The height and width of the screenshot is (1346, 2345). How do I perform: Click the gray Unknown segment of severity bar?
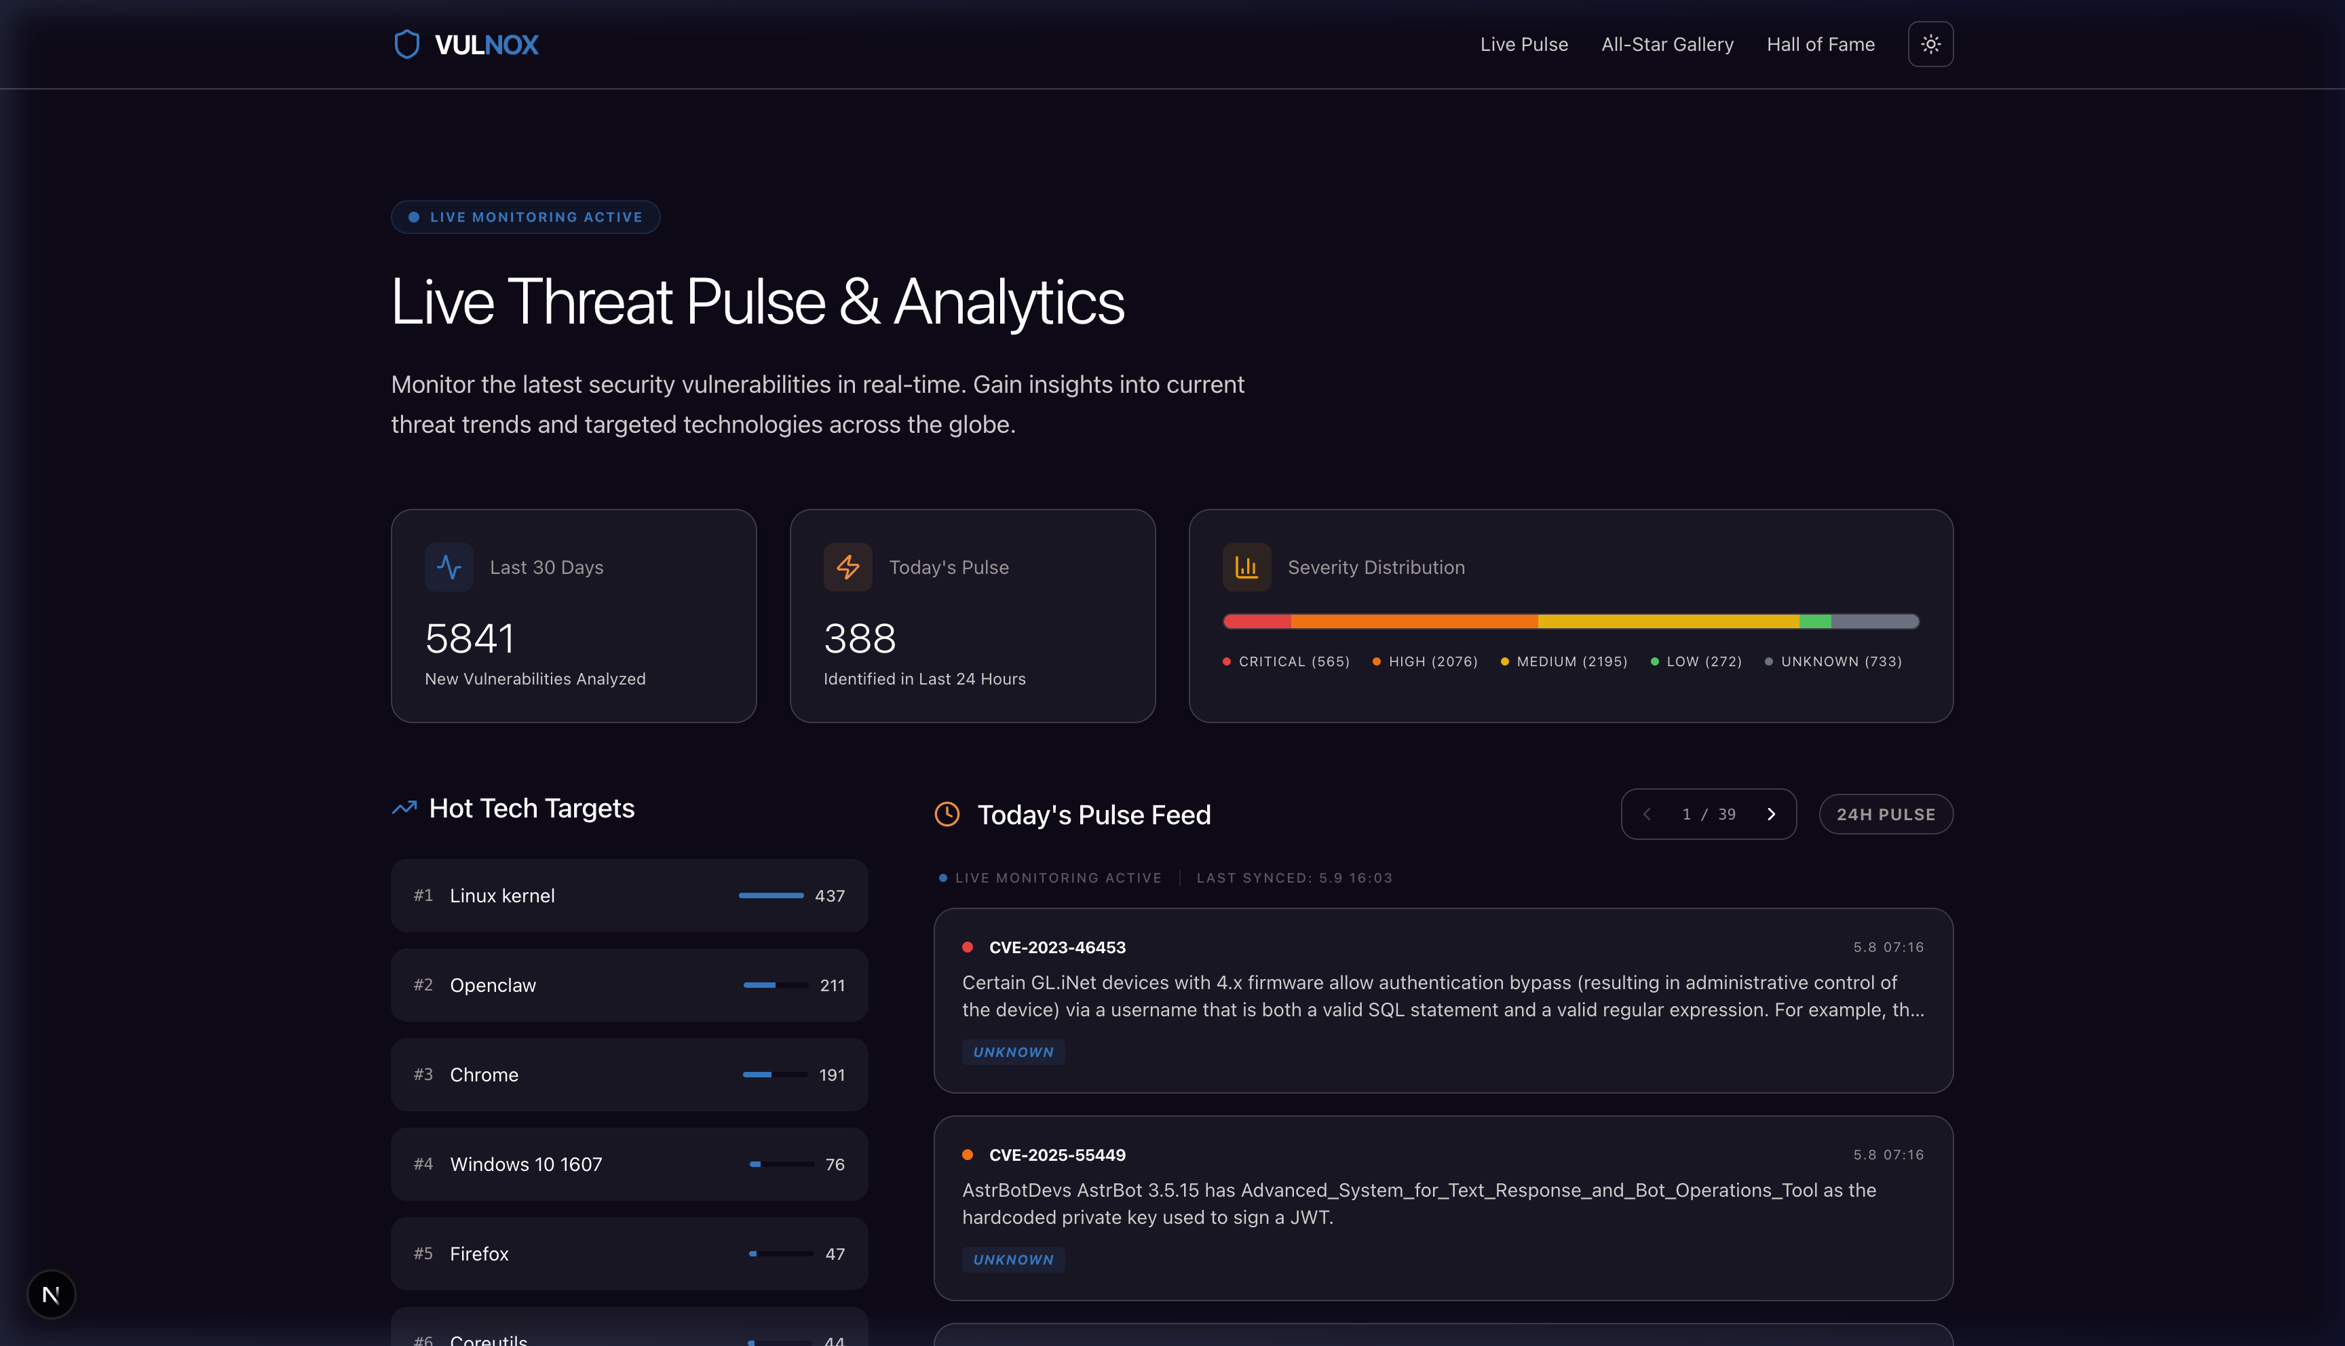pyautogui.click(x=1875, y=621)
